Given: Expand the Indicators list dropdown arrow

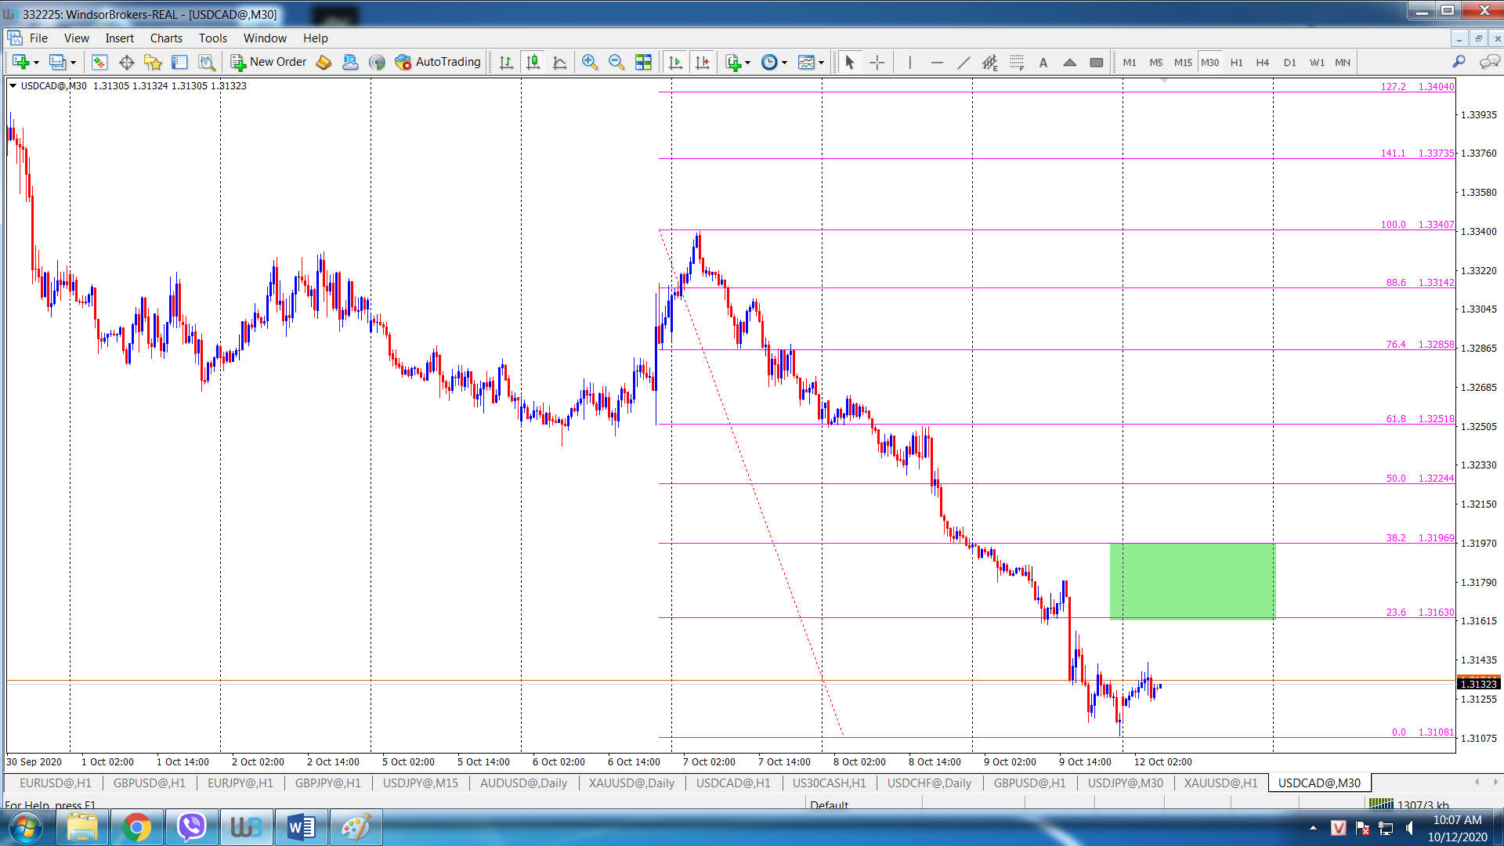Looking at the screenshot, I should pyautogui.click(x=748, y=63).
